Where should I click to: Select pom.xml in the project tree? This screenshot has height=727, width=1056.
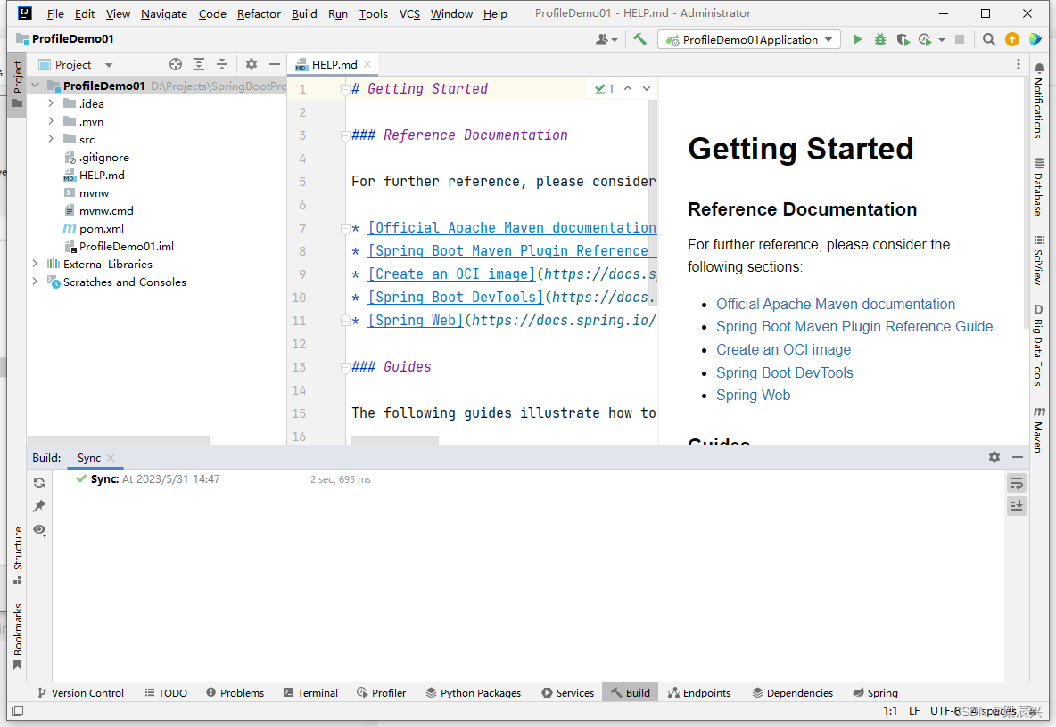pyautogui.click(x=101, y=229)
